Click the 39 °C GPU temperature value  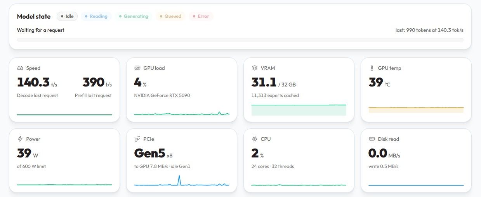tap(380, 83)
